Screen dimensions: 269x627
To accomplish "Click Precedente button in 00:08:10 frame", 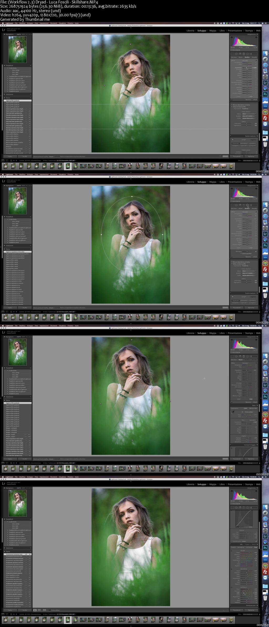I will pos(237,459).
